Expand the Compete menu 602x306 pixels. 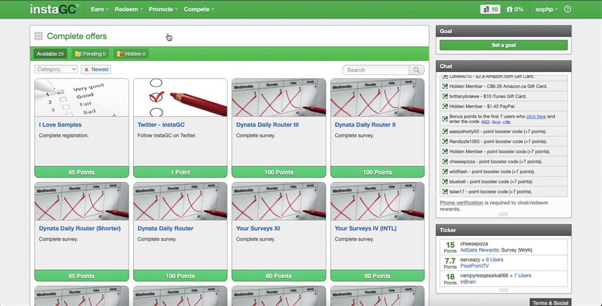tap(199, 9)
